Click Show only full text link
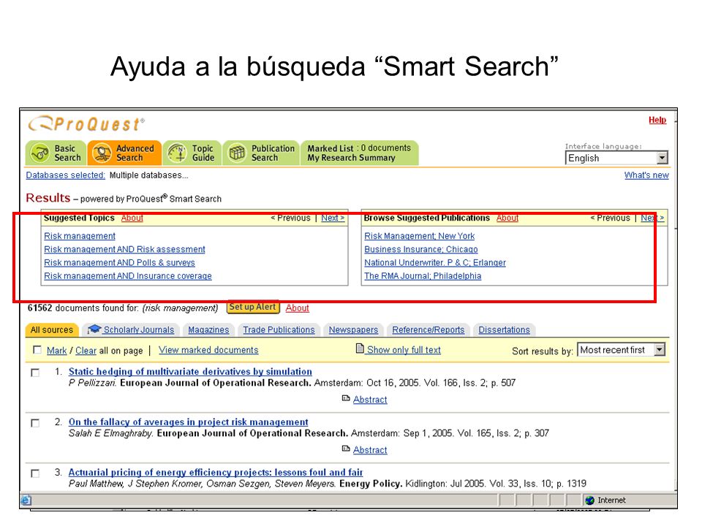702x526 pixels. click(404, 350)
